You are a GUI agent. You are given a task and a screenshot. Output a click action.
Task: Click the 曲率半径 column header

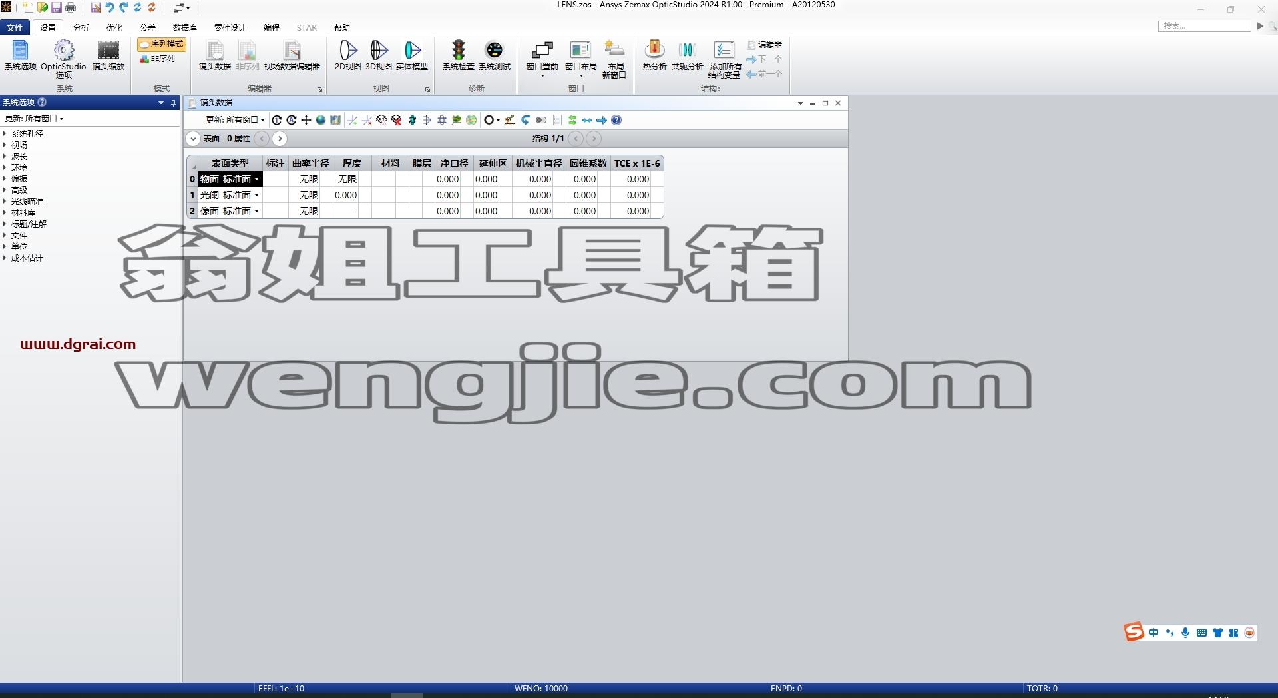311,163
